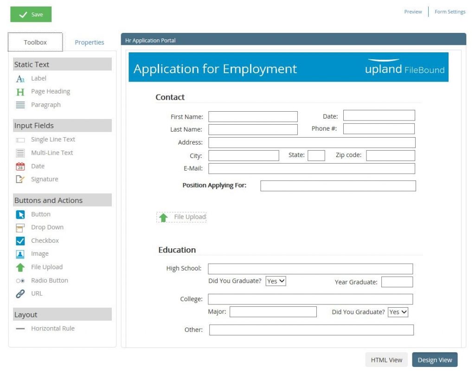Select the Drop Down icon in Toolbox

point(20,228)
